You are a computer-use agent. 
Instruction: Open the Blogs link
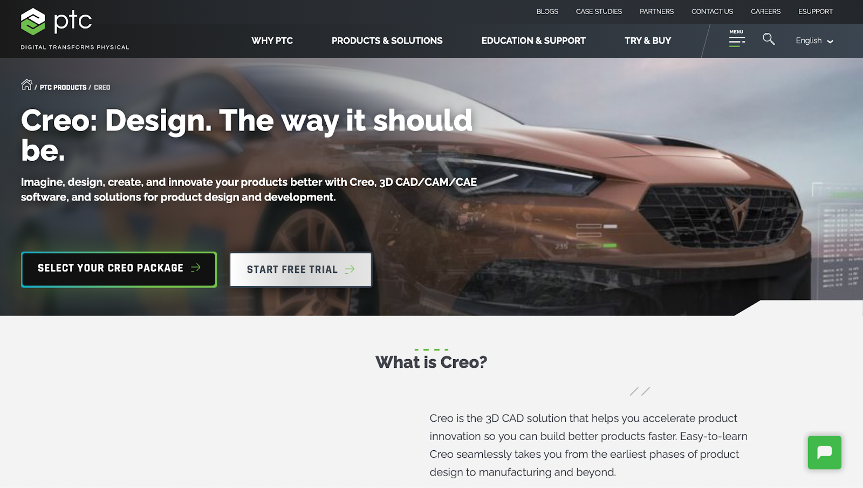pyautogui.click(x=547, y=11)
